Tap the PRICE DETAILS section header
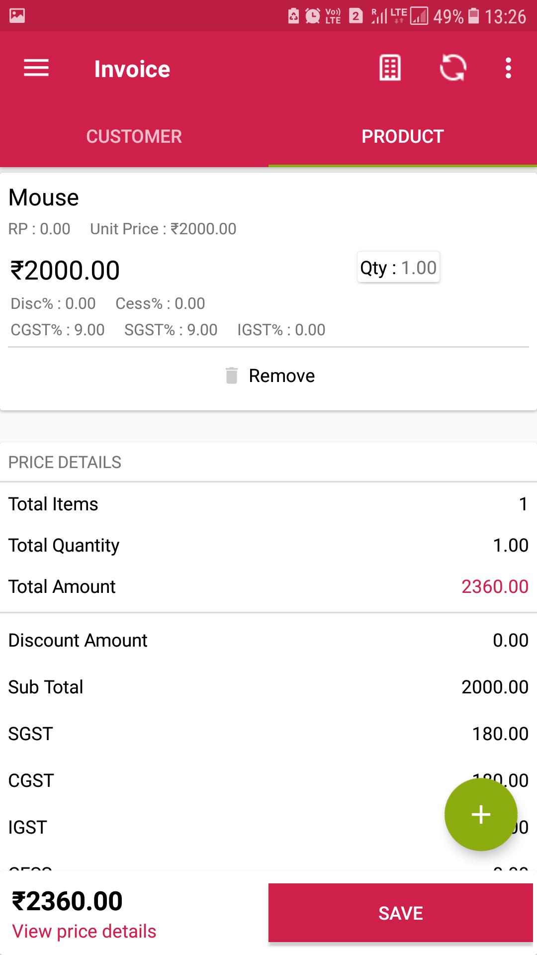 point(65,462)
